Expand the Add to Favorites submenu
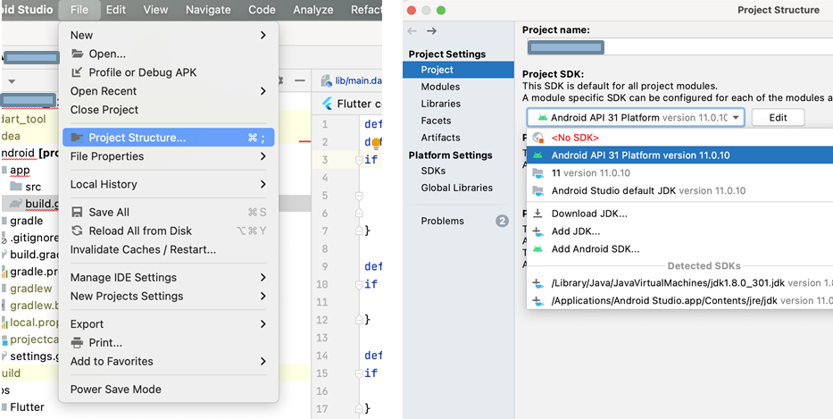This screenshot has height=419, width=833. pyautogui.click(x=169, y=361)
